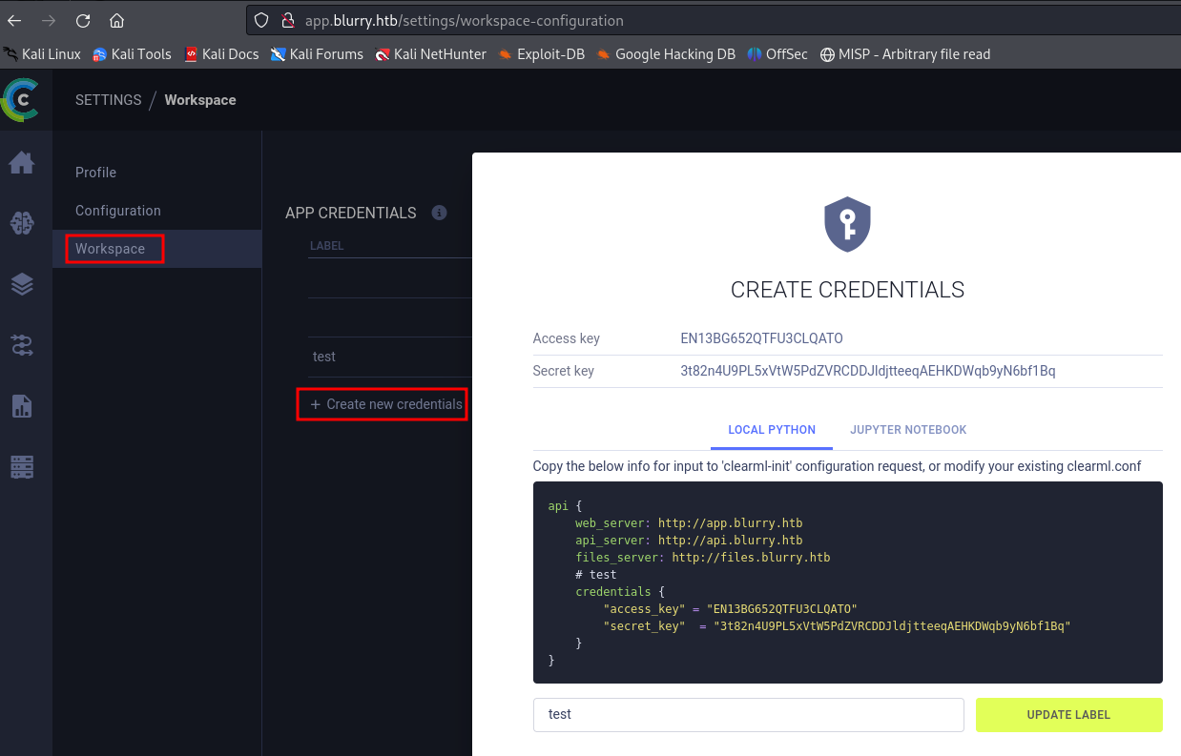The width and height of the screenshot is (1181, 756).
Task: Click the browser address bar URL
Action: coord(464,20)
